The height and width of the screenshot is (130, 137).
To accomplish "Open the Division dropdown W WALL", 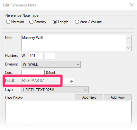I will (x=51, y=65).
